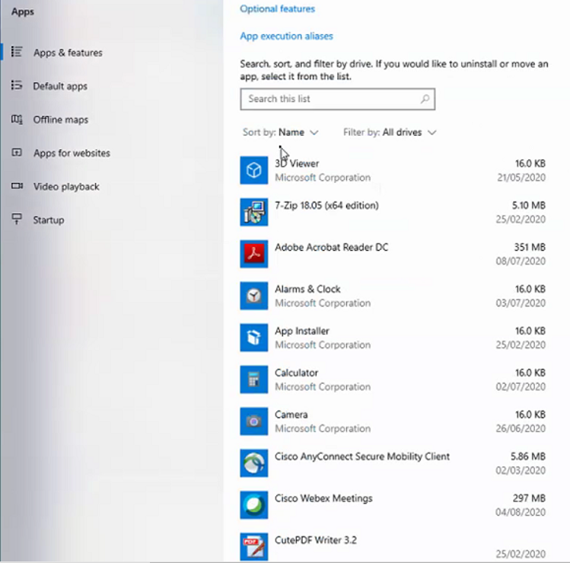The image size is (570, 563).
Task: Click the magnifier icon in search box
Action: pos(425,99)
